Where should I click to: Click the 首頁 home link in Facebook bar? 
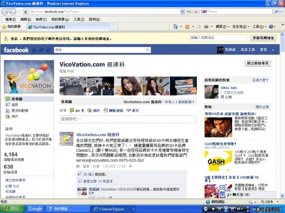click(263, 50)
